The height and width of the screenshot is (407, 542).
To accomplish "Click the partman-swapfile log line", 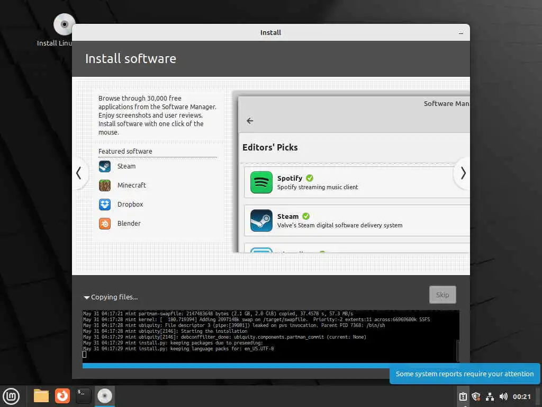I will pyautogui.click(x=218, y=314).
